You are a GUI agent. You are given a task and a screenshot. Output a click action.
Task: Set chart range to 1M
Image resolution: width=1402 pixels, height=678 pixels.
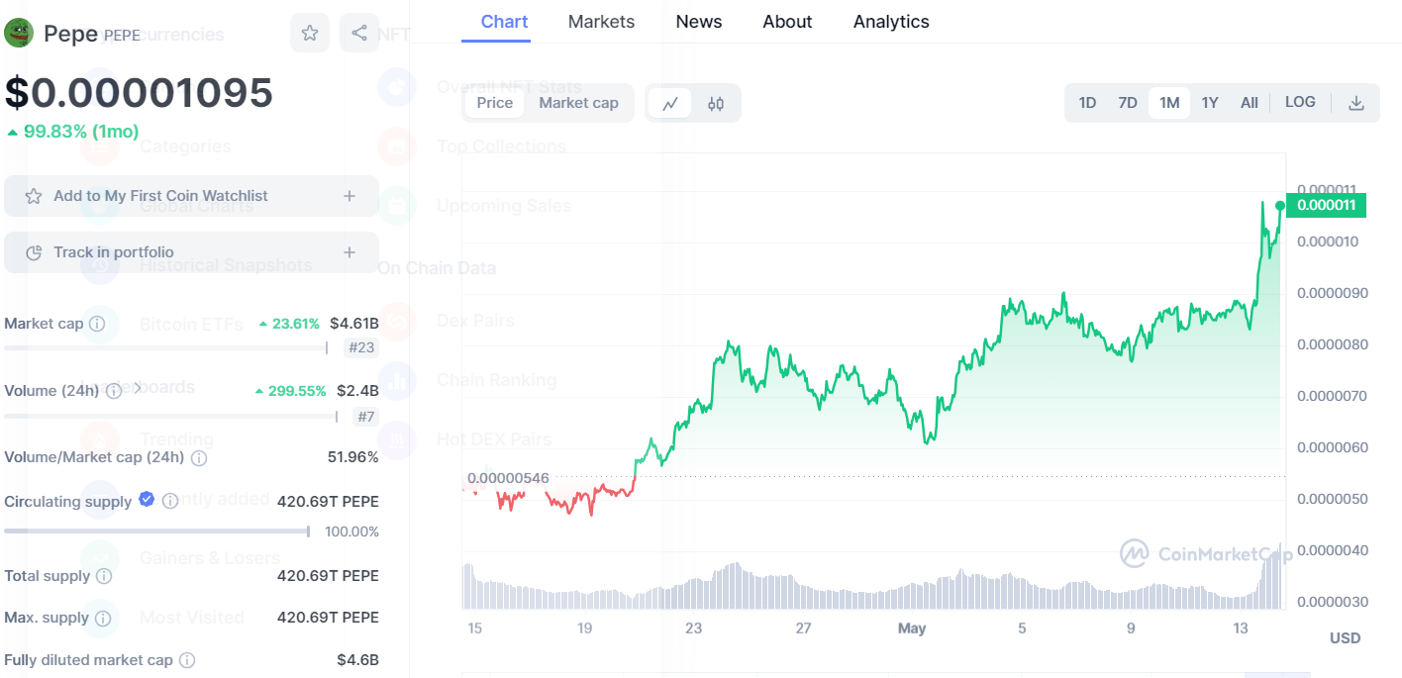(1169, 103)
